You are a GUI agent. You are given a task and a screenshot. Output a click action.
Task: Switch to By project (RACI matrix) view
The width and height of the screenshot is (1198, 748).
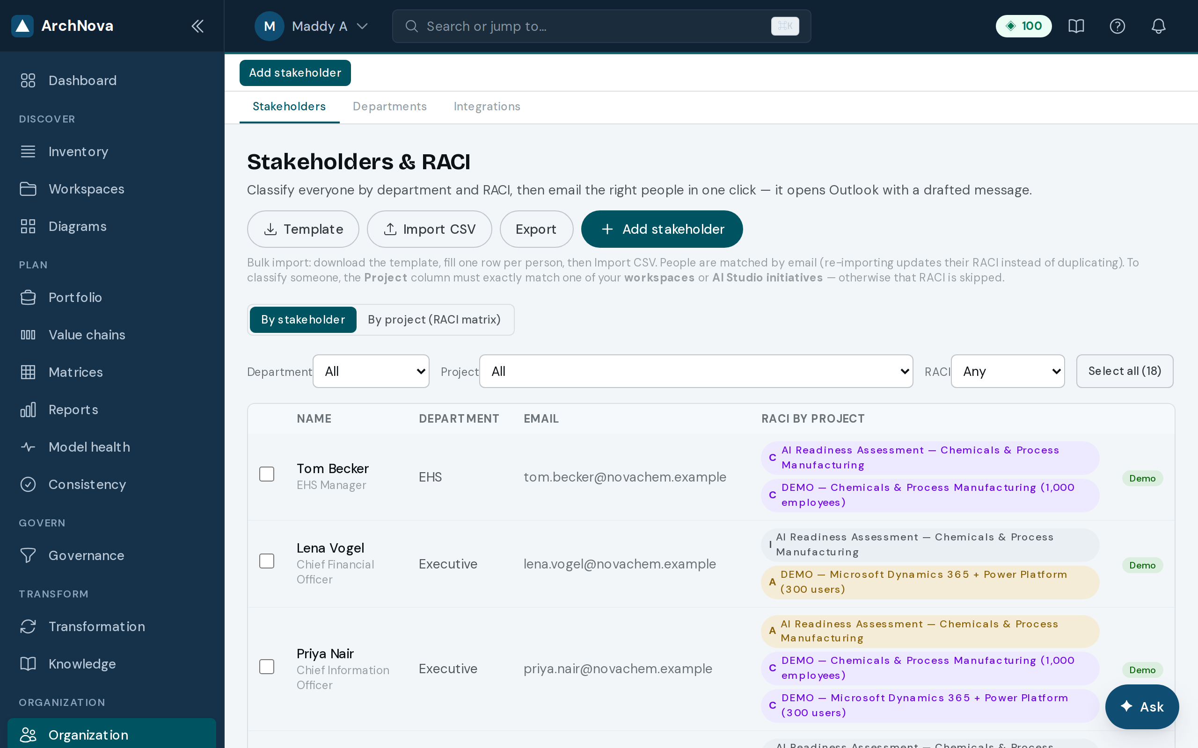click(434, 320)
